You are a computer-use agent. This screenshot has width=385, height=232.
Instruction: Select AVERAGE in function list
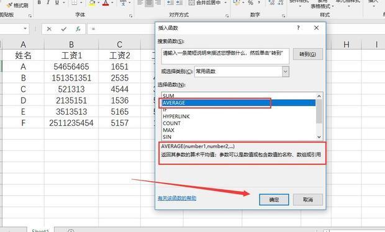tap(238, 103)
